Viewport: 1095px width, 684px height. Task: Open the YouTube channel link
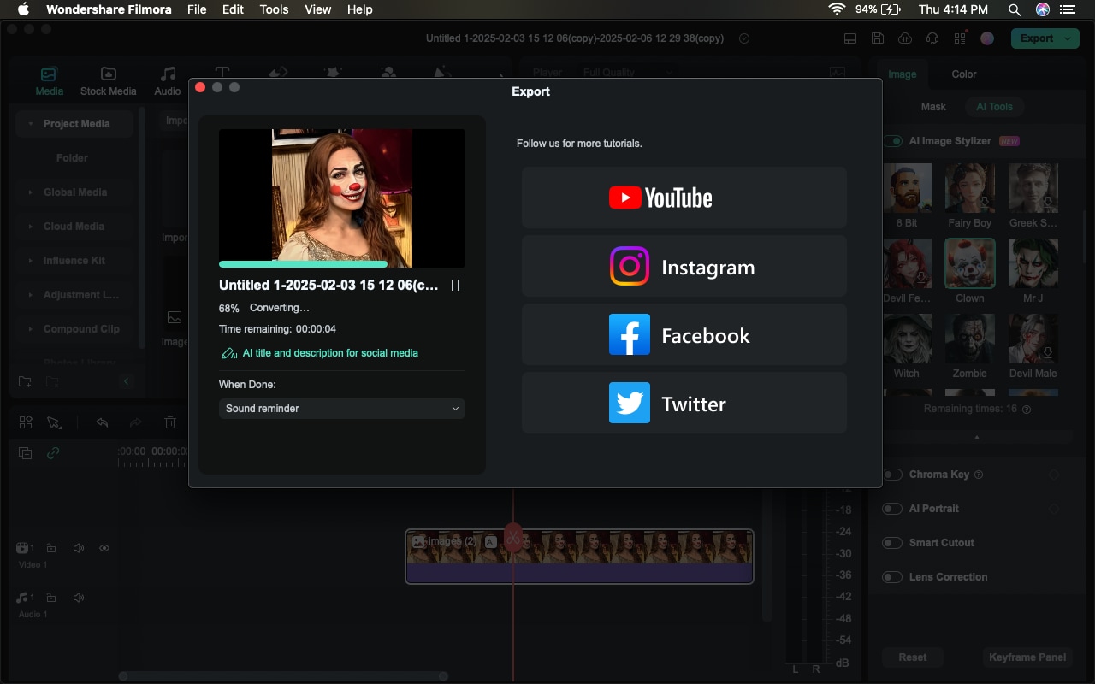[x=684, y=198]
